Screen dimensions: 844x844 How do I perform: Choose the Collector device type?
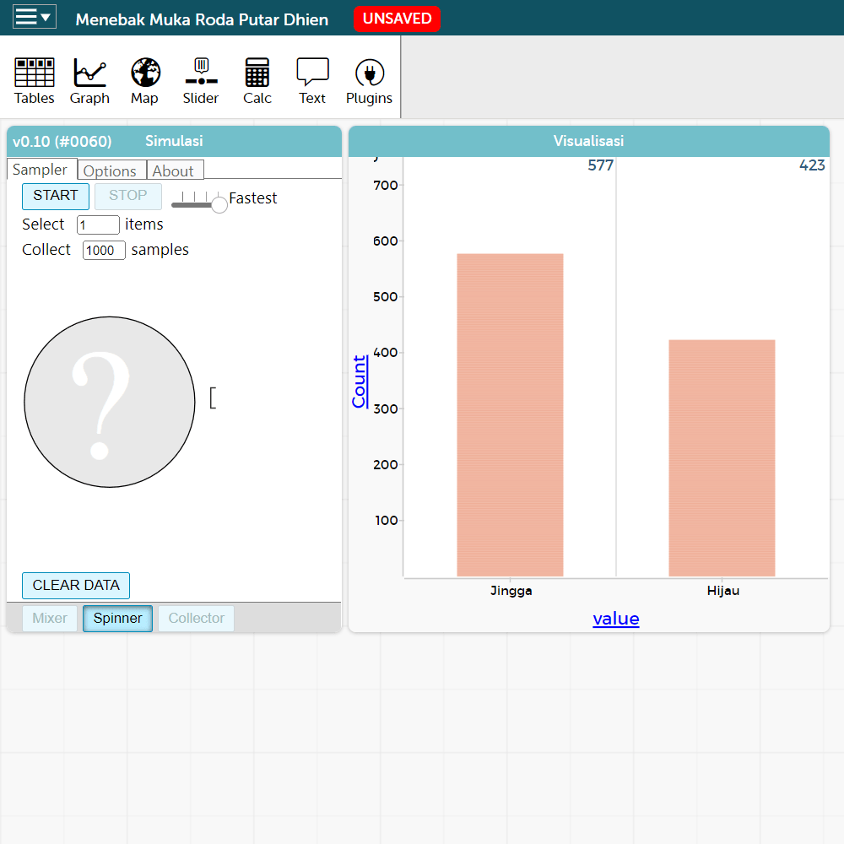point(196,619)
